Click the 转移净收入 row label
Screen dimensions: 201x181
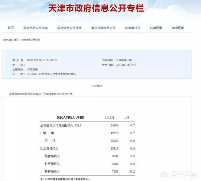point(52,172)
